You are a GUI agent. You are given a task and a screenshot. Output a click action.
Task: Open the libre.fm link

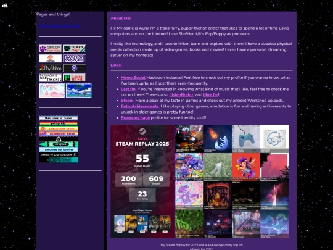[211, 95]
